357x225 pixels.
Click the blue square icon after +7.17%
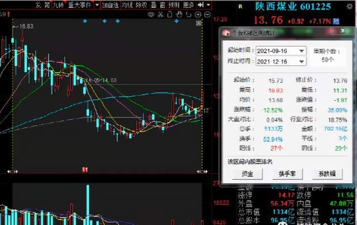click(336, 21)
